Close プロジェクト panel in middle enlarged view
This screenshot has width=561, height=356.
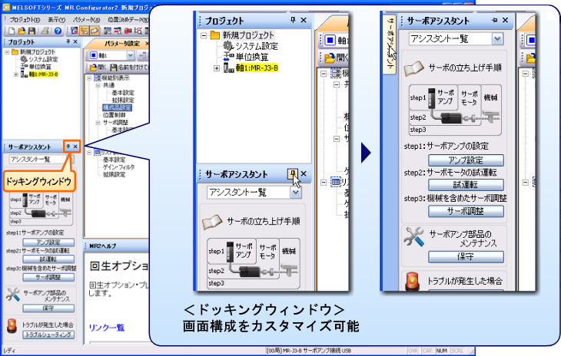(304, 20)
